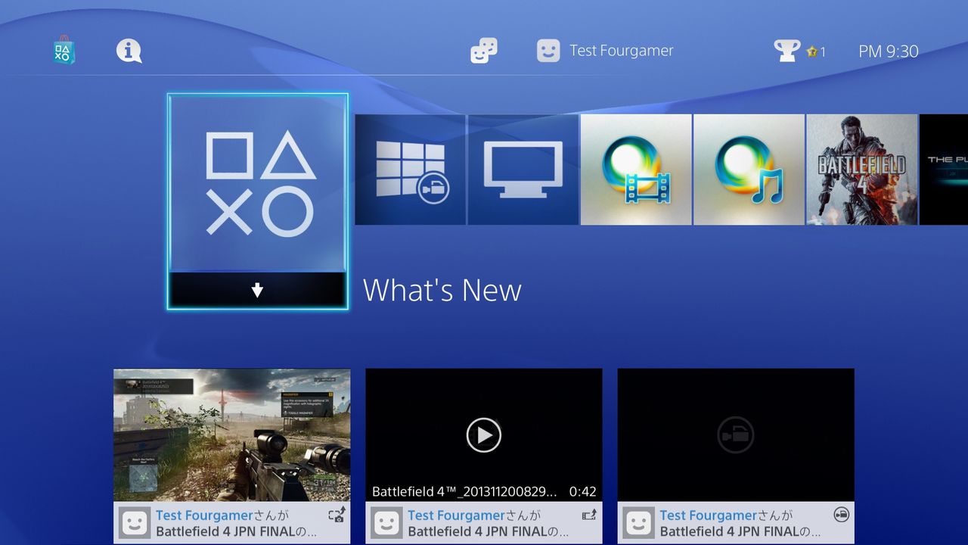Open Test Fourgamer name link on broadcast post
Viewport: 968px width, 545px height.
coord(708,515)
